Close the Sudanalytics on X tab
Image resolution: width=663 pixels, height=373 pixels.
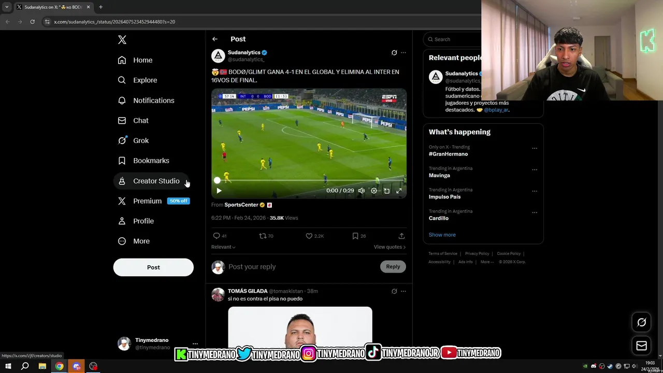coord(88,7)
